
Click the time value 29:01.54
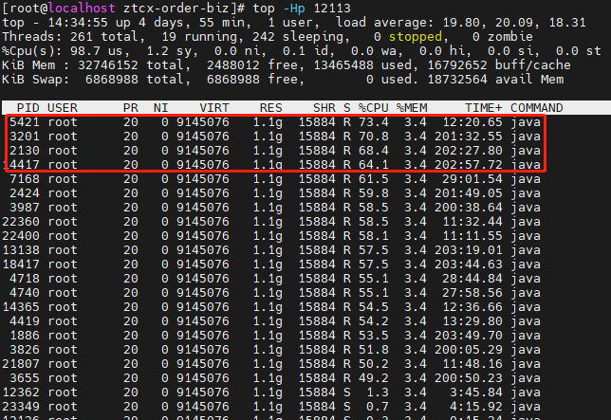click(x=472, y=179)
